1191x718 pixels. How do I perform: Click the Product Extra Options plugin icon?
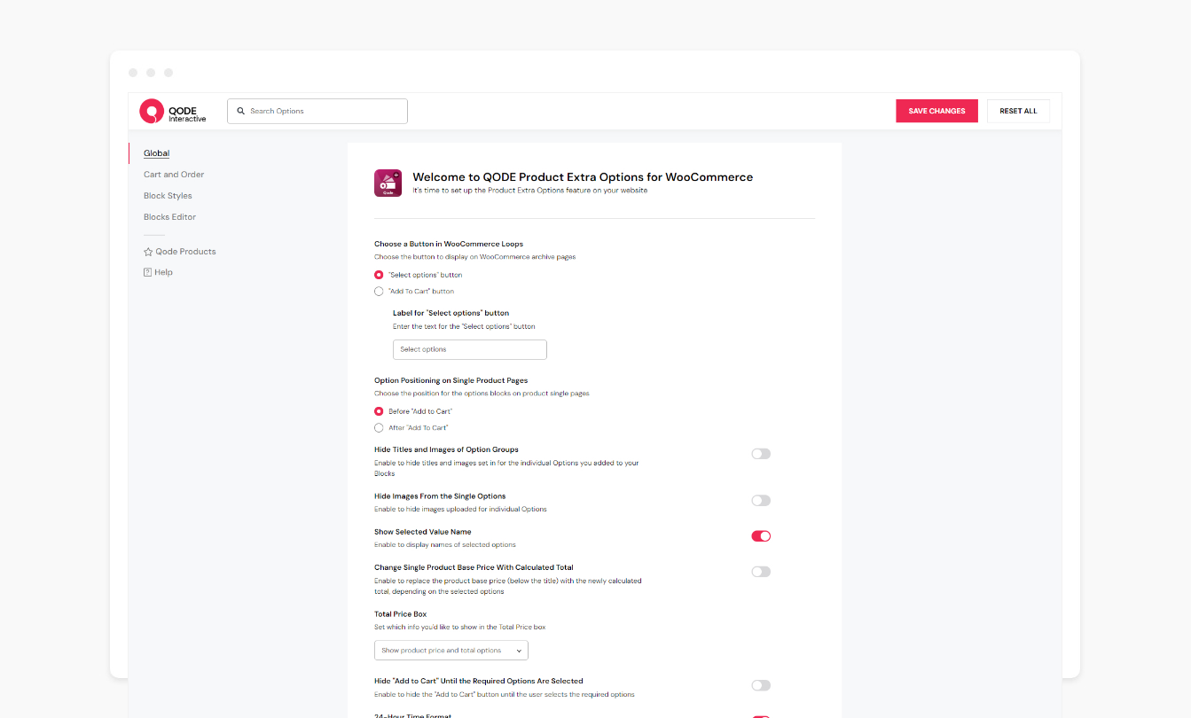point(388,183)
